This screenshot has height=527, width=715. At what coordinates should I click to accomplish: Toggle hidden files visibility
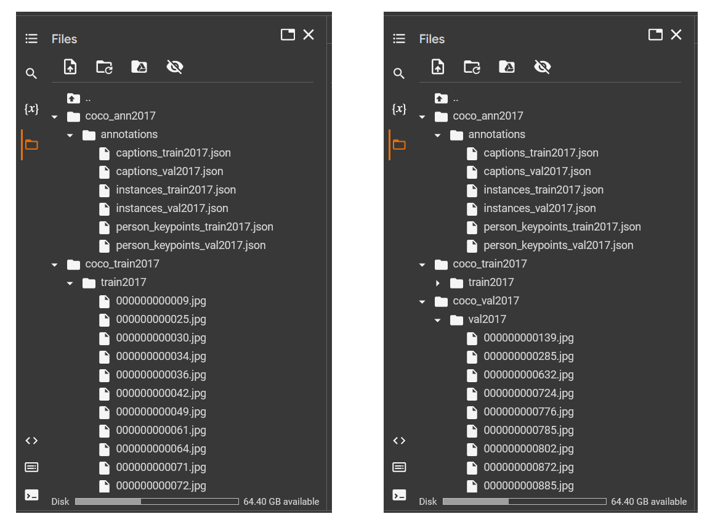175,67
